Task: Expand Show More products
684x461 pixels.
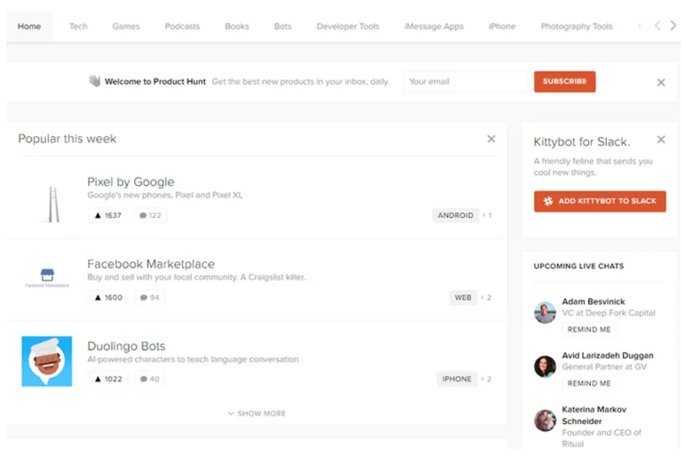Action: pos(257,413)
